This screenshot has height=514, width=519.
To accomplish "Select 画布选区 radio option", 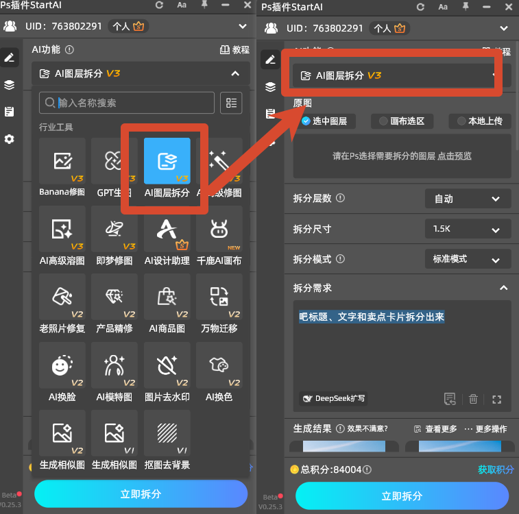I will click(402, 121).
